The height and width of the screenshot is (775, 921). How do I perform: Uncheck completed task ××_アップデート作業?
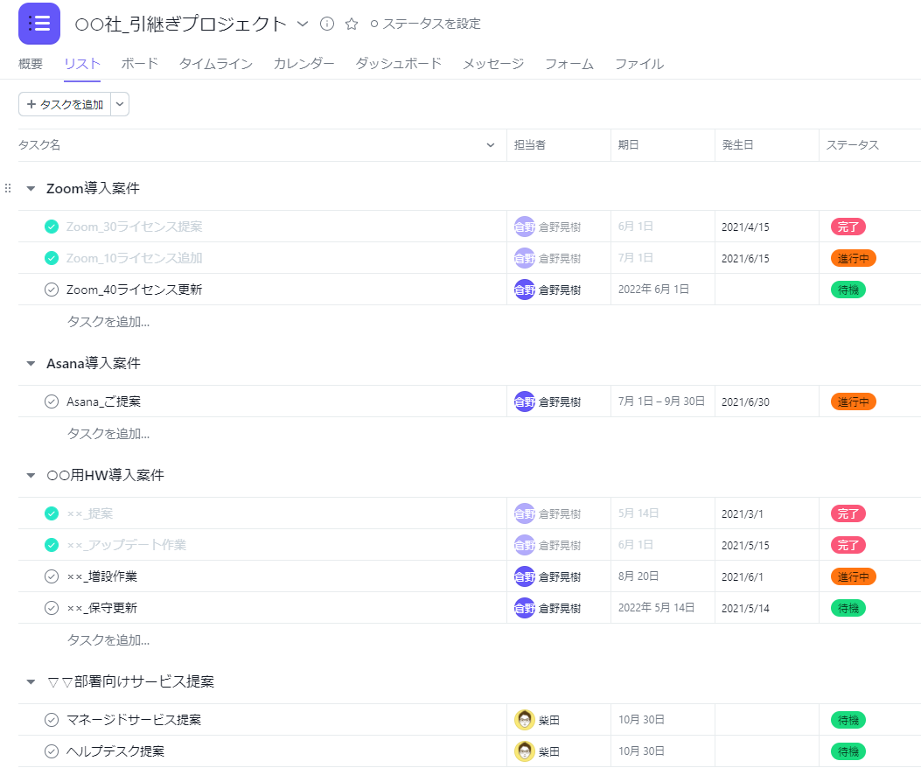tap(52, 545)
